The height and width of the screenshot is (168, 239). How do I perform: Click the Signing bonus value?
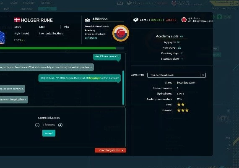click(x=180, y=94)
